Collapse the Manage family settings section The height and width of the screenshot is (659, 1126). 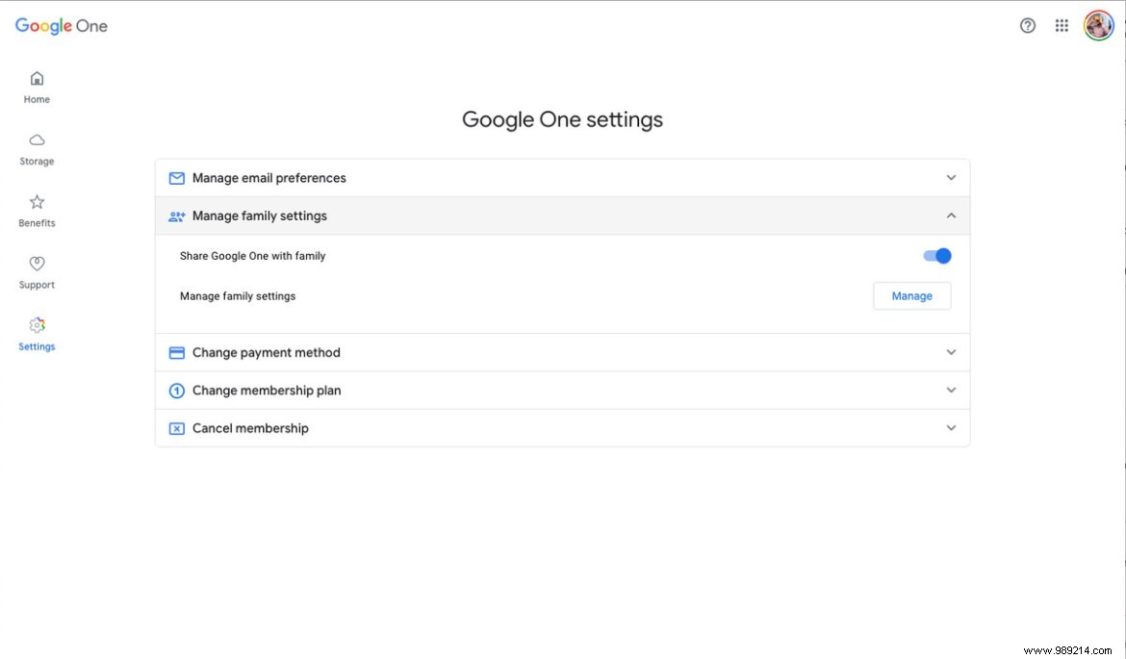[951, 215]
